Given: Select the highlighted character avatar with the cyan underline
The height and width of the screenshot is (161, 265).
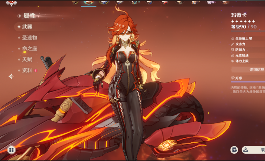Looking at the screenshot, I should (x=89, y=3).
